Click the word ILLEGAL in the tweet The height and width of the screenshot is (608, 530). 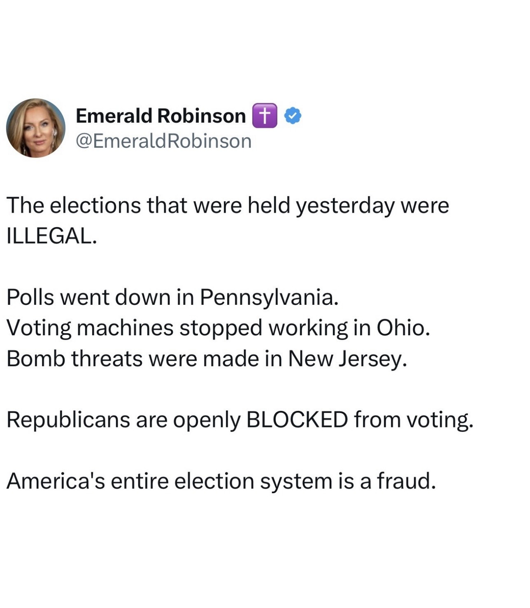51,236
